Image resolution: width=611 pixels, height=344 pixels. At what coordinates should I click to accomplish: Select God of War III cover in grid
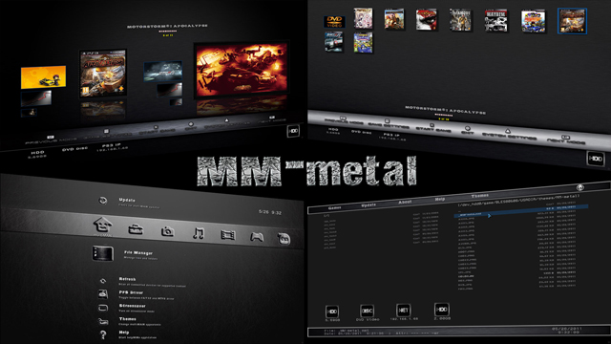click(x=427, y=19)
